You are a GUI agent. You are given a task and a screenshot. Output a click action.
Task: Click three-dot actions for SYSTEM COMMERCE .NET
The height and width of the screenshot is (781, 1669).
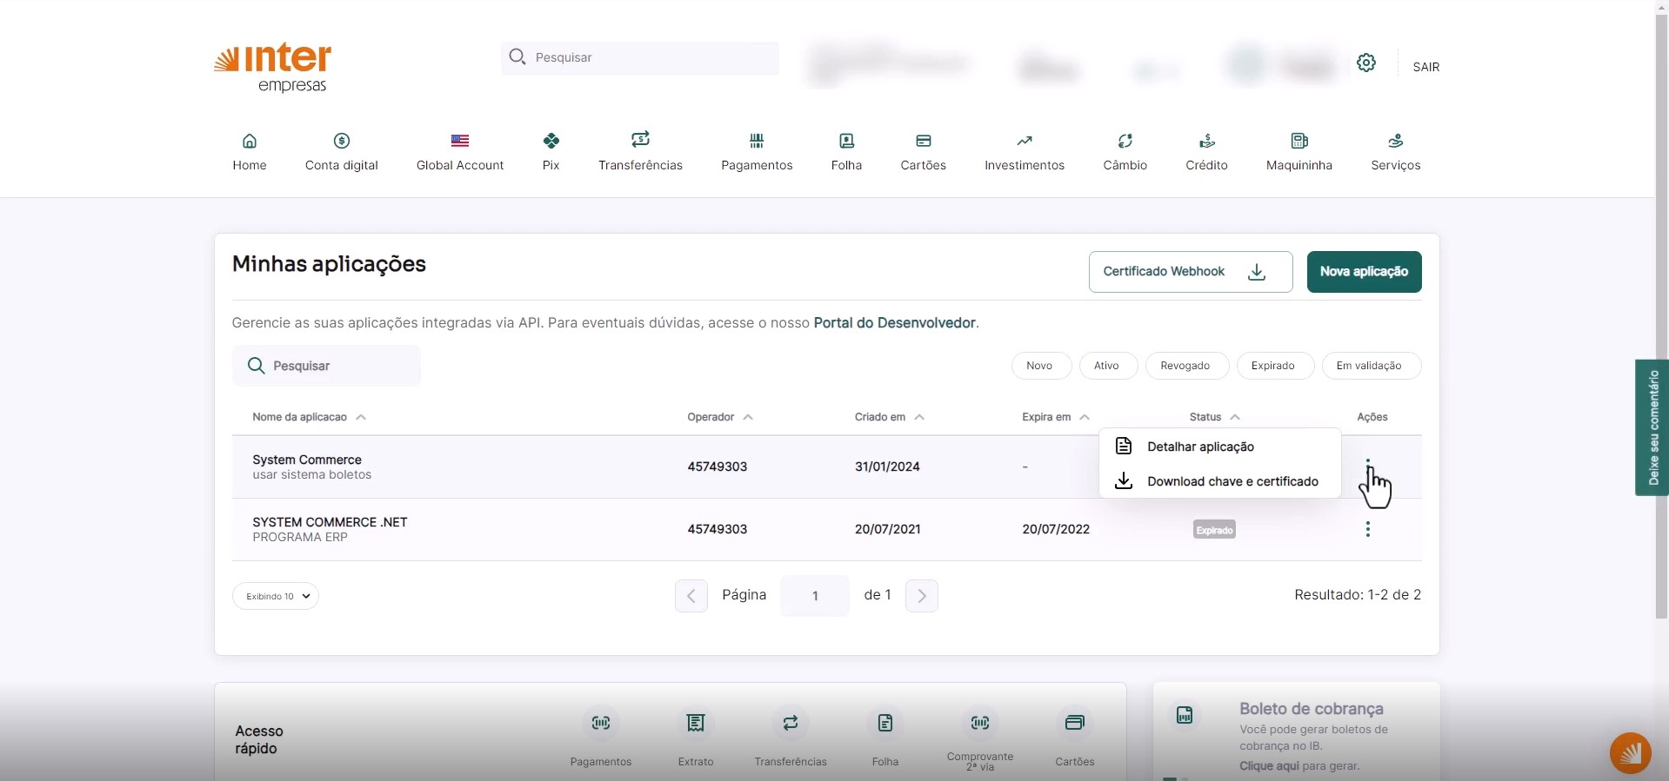click(x=1367, y=529)
